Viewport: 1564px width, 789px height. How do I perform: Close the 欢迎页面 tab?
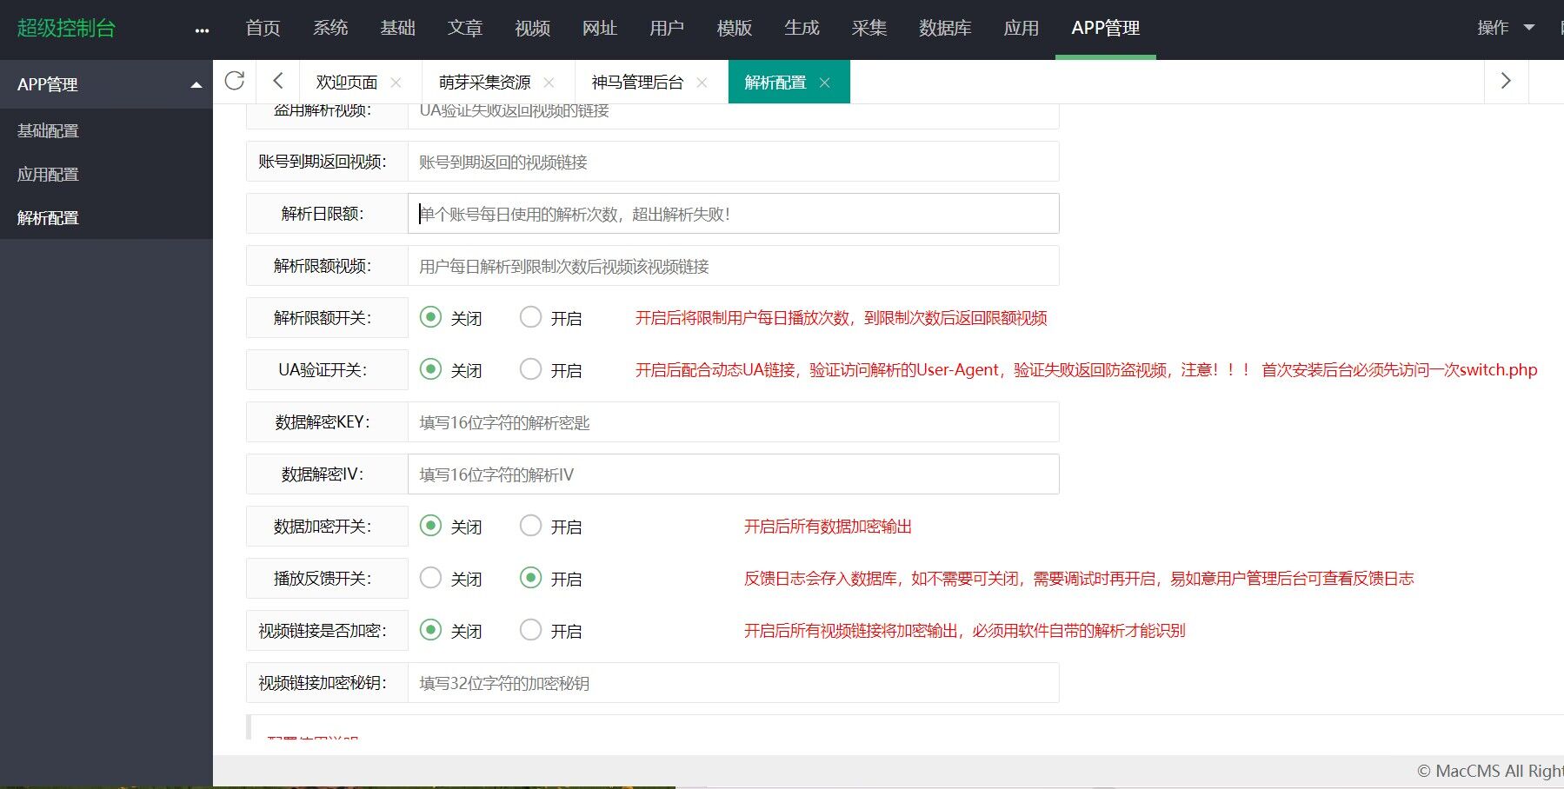(x=396, y=83)
